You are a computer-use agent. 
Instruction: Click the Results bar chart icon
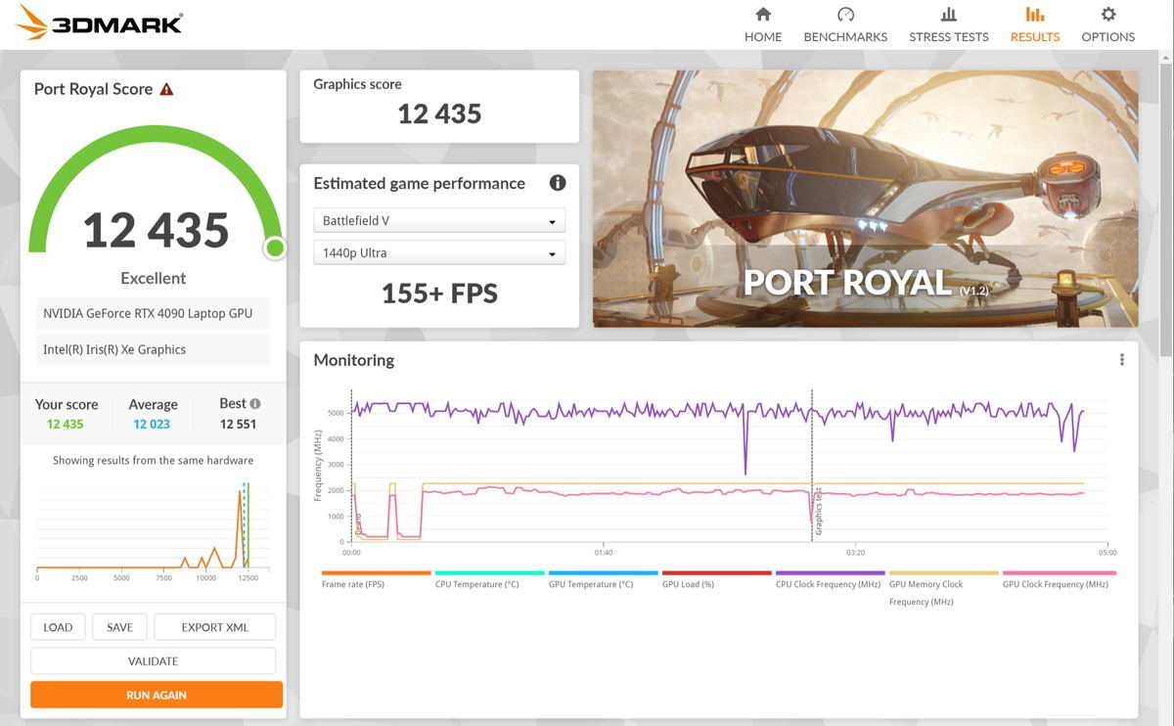click(1034, 15)
